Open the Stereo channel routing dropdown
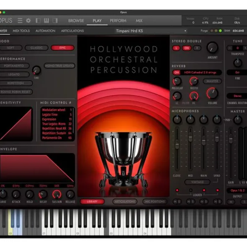Viewport: 247px width, 248px height. point(237,96)
